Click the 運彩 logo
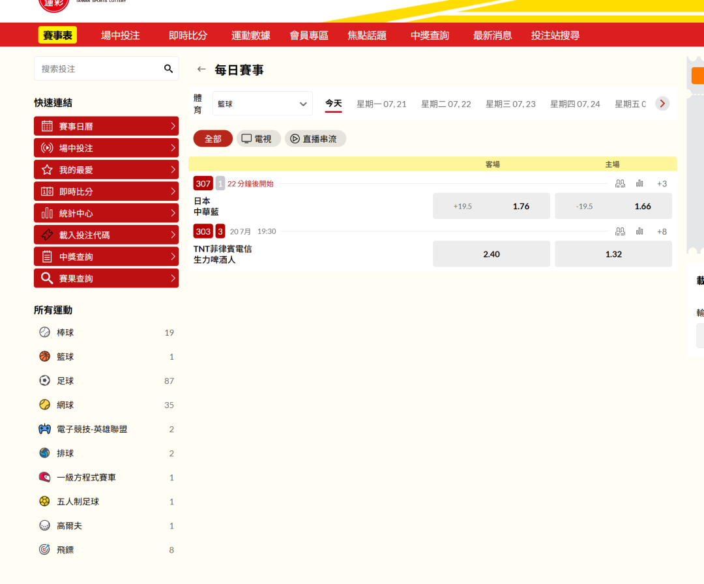Viewport: 704px width, 584px height. click(x=54, y=5)
